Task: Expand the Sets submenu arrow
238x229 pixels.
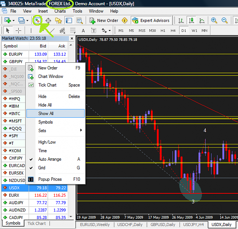Action: pos(81,130)
